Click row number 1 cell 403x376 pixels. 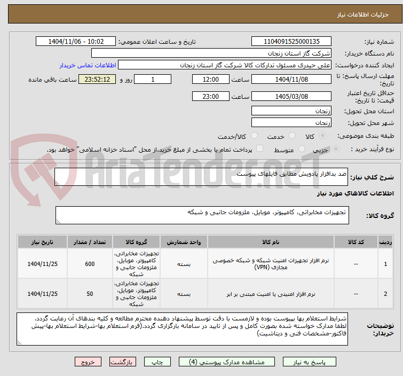click(385, 264)
